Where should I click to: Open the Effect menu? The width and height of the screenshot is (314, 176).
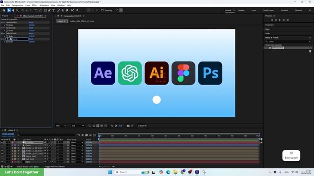tap(35, 5)
